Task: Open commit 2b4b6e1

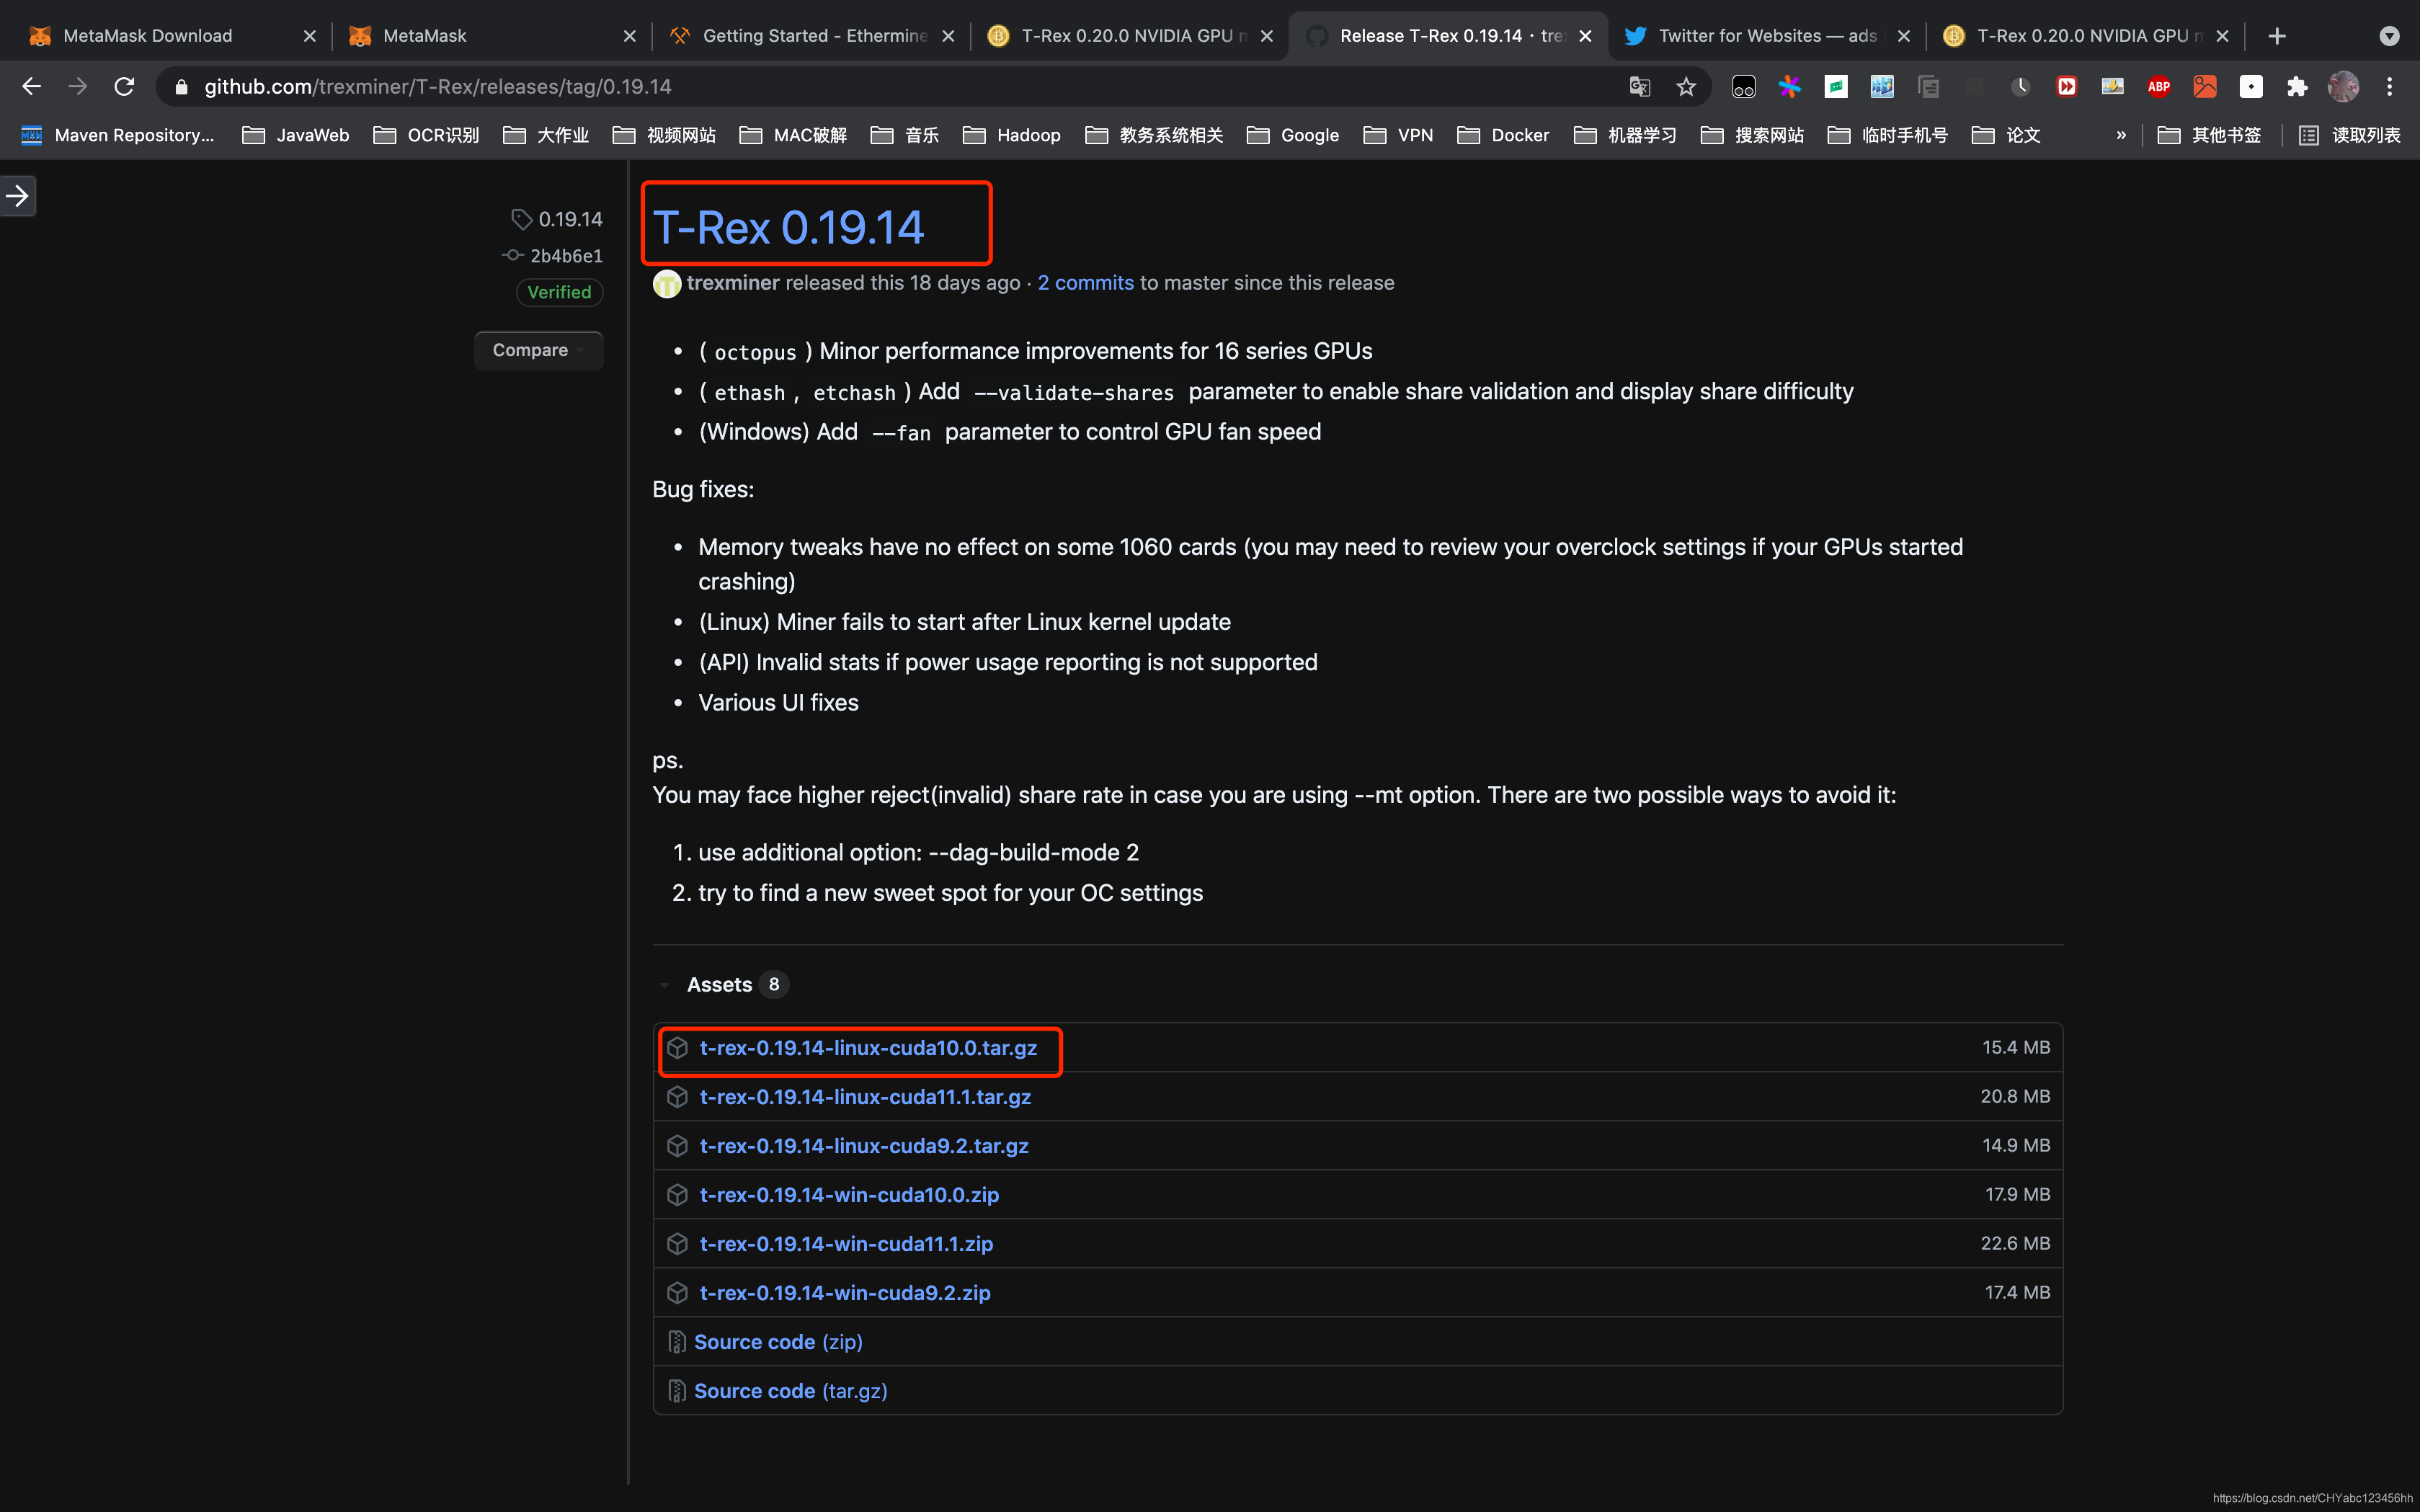Action: tap(566, 256)
